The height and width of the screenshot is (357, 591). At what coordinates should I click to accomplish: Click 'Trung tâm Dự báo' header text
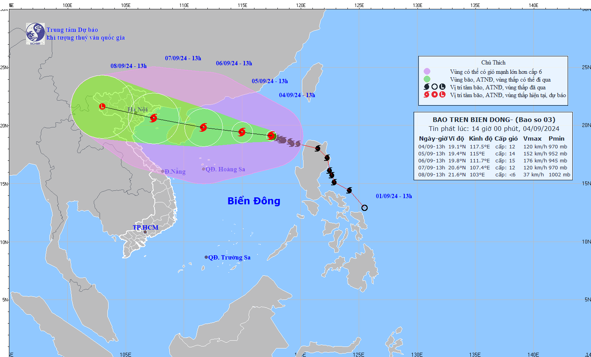(72, 30)
